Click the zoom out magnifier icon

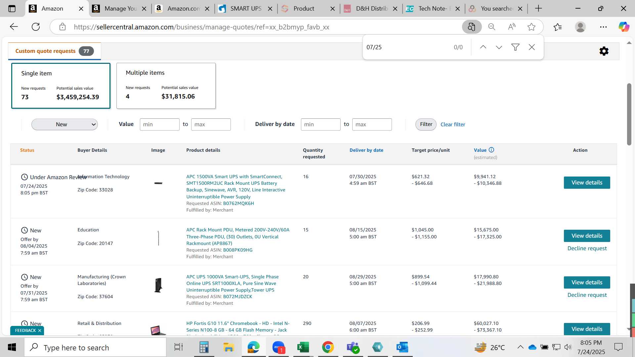492,27
